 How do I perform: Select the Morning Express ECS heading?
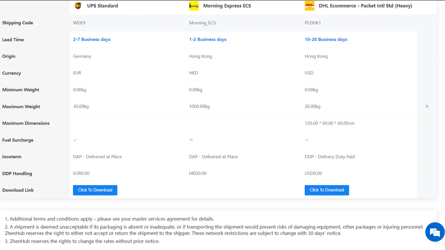pyautogui.click(x=227, y=6)
